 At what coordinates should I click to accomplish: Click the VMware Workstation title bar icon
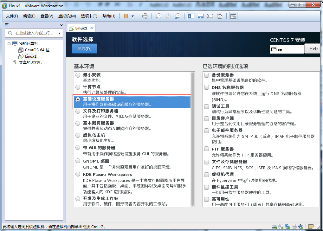pyautogui.click(x=5, y=6)
